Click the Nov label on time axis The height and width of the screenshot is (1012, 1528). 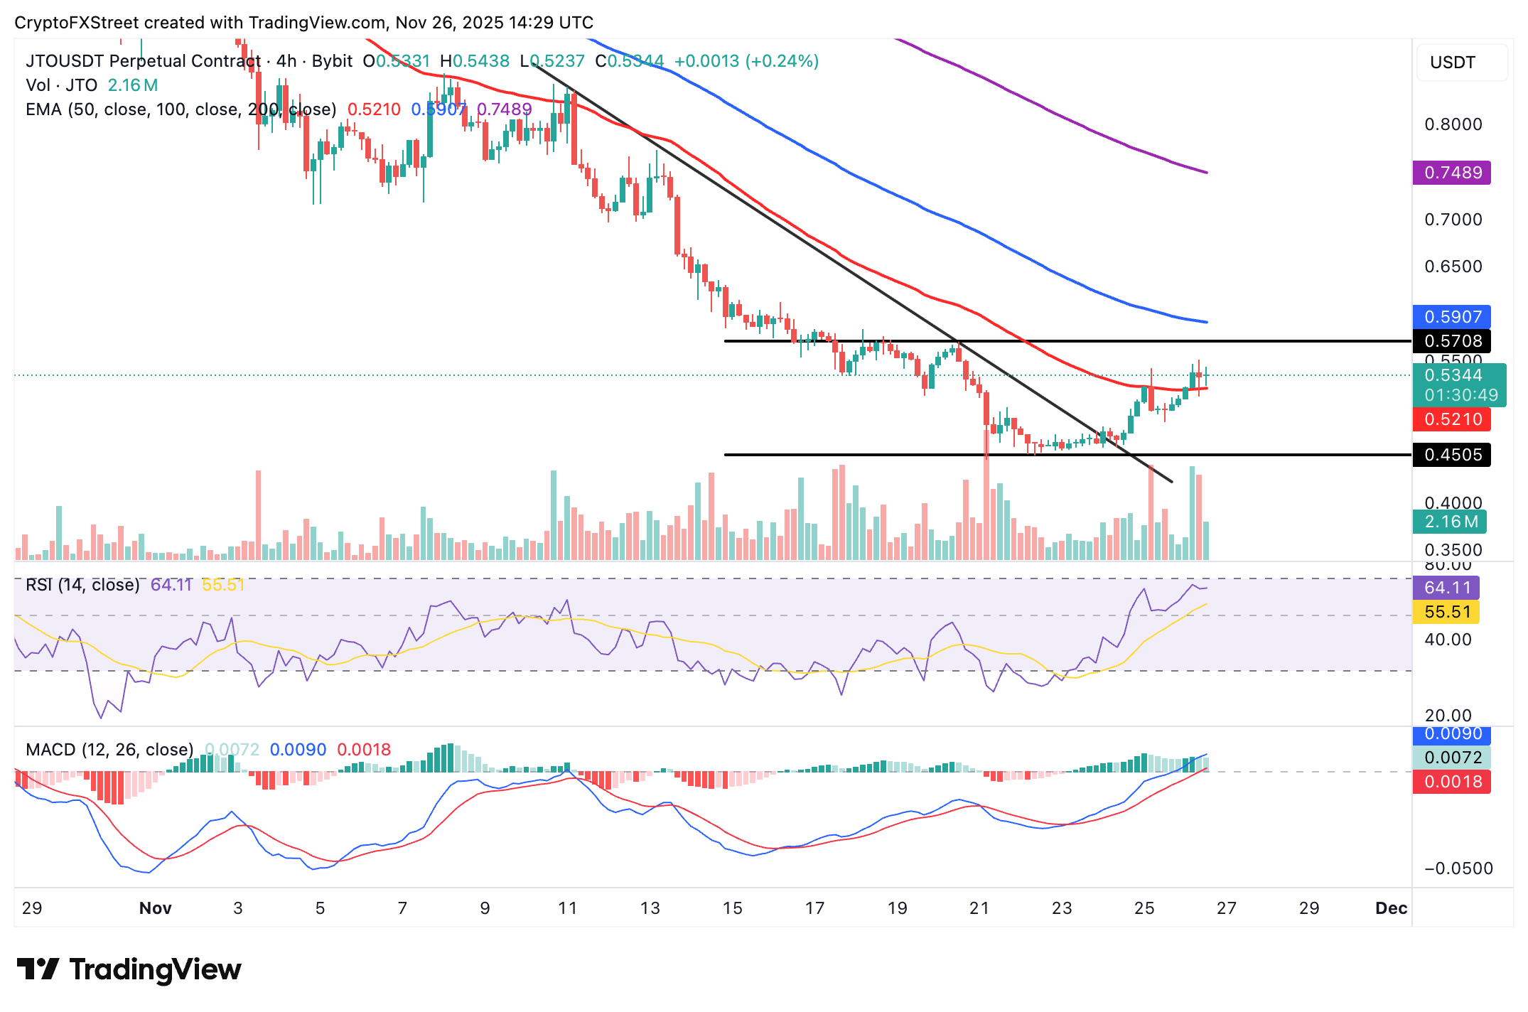[155, 908]
